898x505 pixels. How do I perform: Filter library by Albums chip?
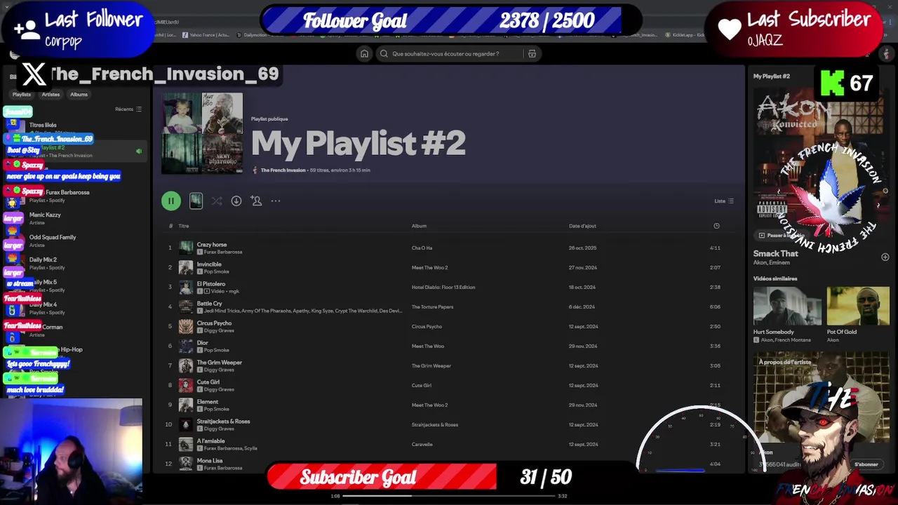tap(79, 94)
